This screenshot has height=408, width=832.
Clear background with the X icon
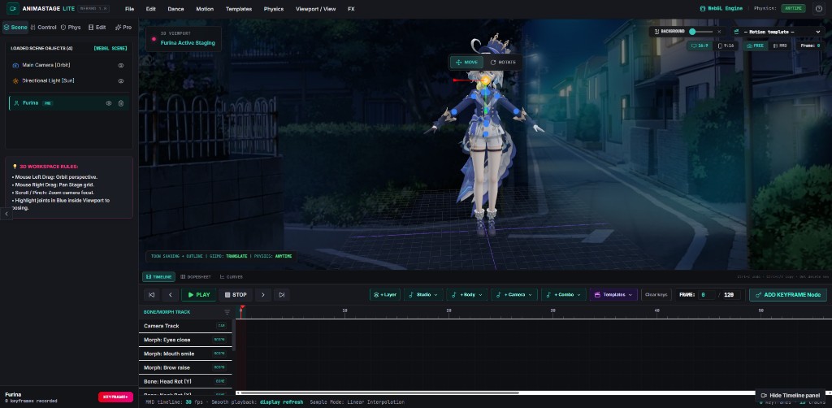[x=719, y=32]
